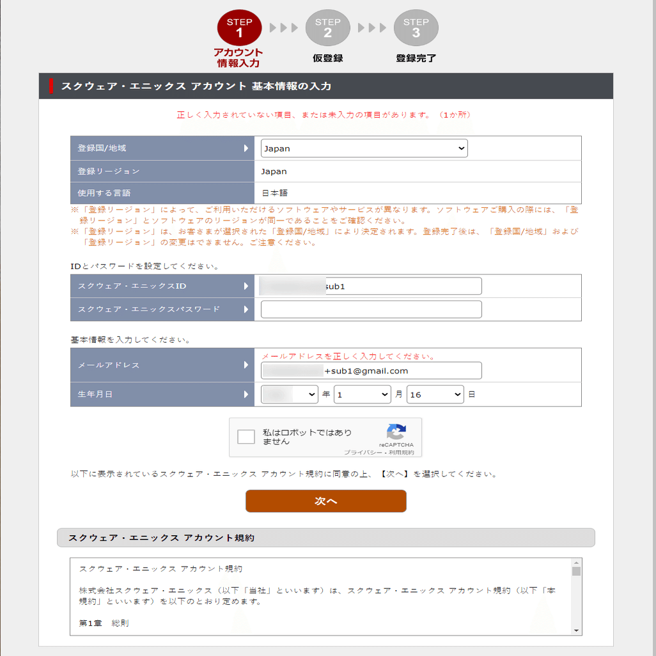Screen dimensions: 656x656
Task: Open the birth day dropdown showing 16
Action: (435, 394)
